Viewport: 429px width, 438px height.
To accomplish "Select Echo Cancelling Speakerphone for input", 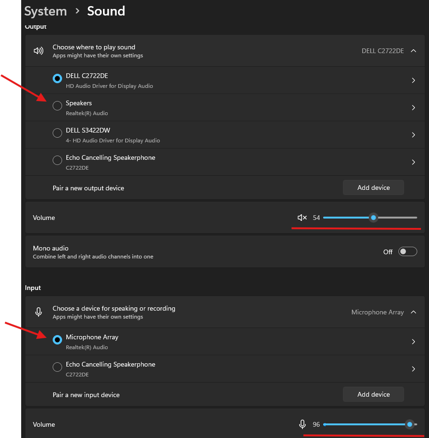I will [x=57, y=367].
